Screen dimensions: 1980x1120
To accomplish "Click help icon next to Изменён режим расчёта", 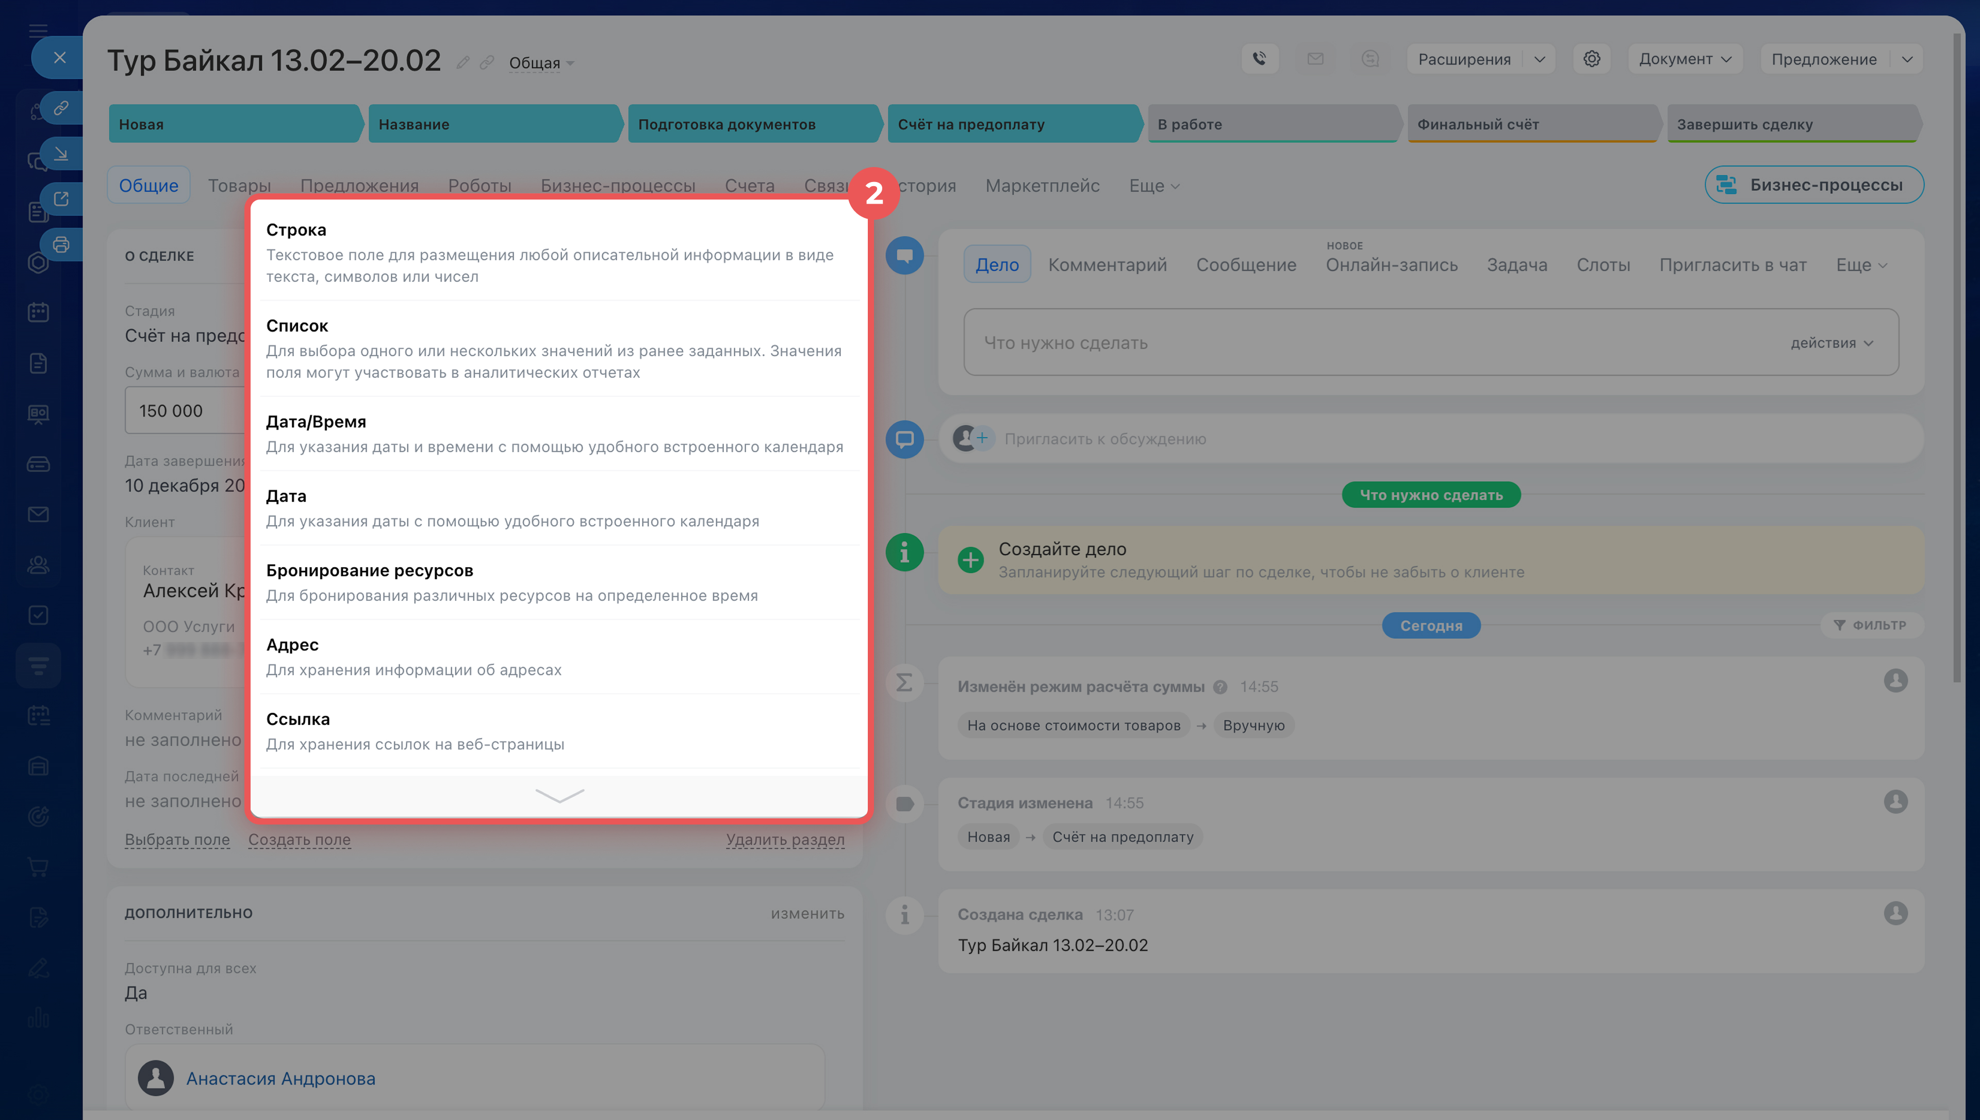I will click(1219, 687).
